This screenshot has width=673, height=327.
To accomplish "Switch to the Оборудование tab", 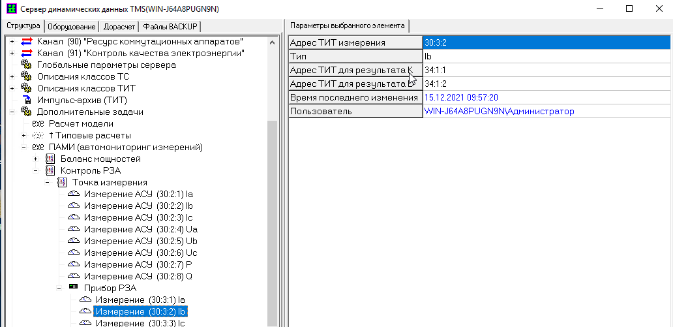I will tap(72, 27).
